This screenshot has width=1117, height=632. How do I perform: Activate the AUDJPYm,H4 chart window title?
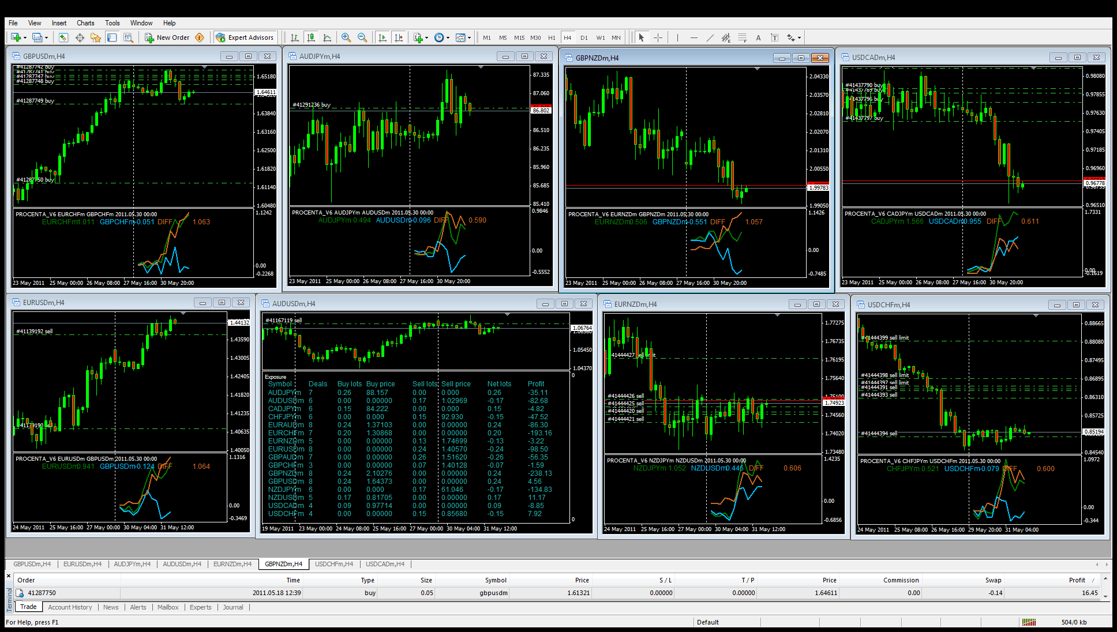320,57
